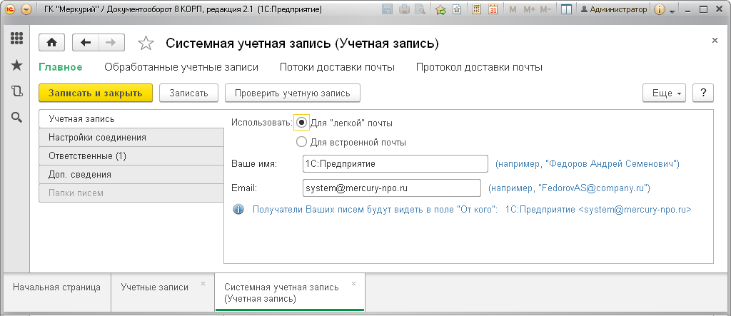
Task: Open Потоки доставки почты section
Action: point(337,67)
